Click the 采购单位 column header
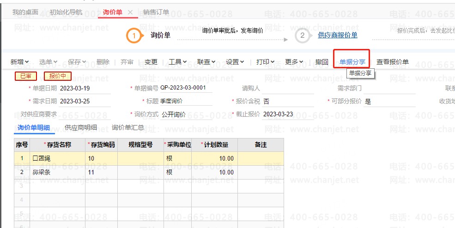Image resolution: width=455 pixels, height=228 pixels. 177,145
